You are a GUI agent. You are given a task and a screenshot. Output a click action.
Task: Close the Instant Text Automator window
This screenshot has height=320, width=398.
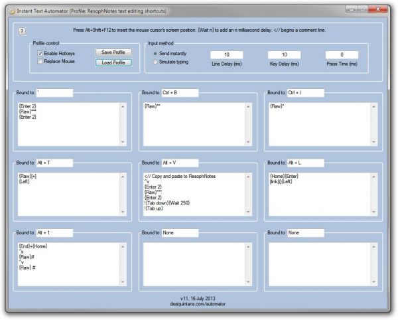click(x=378, y=10)
